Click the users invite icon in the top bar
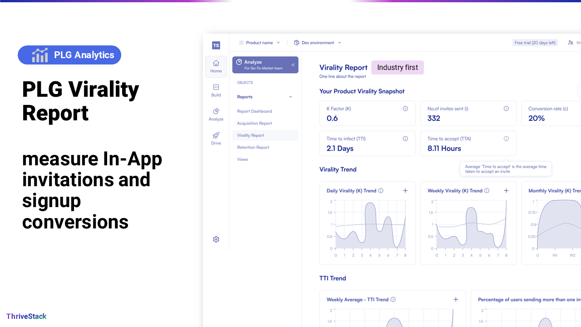581x327 pixels. tap(571, 43)
